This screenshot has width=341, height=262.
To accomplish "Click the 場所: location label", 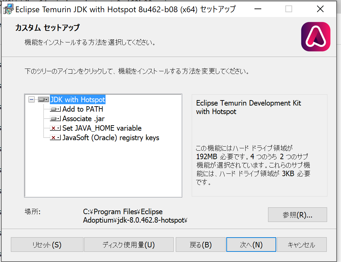I will click(x=33, y=211).
